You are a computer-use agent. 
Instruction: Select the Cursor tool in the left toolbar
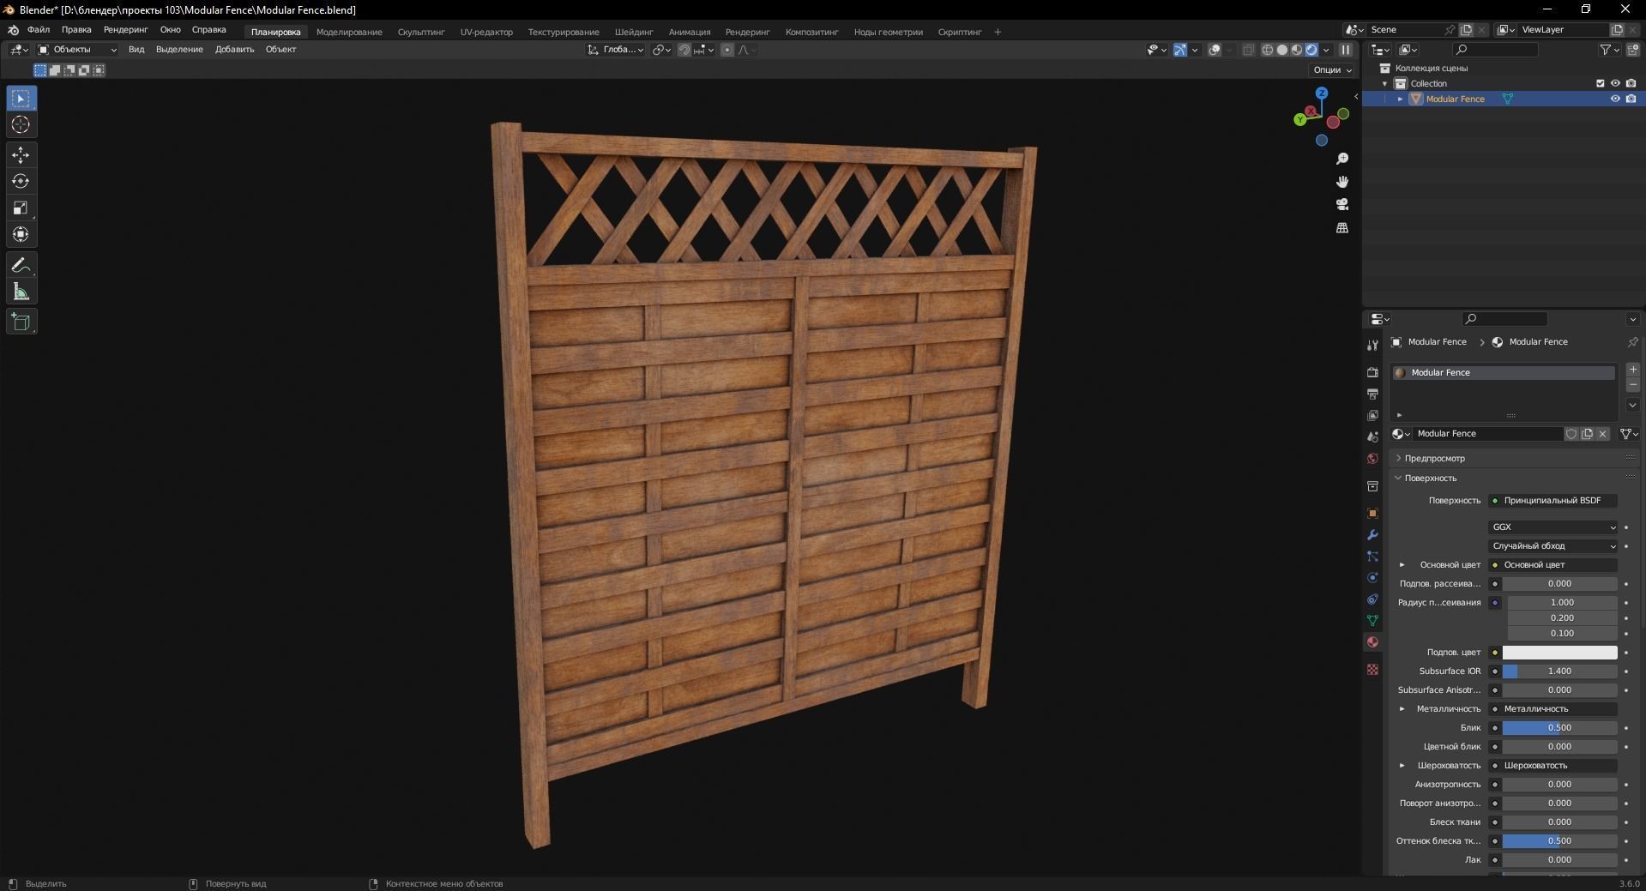(21, 125)
